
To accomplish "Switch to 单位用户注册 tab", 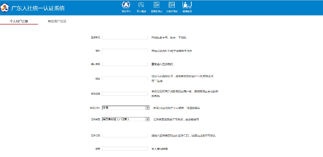I will click(57, 21).
